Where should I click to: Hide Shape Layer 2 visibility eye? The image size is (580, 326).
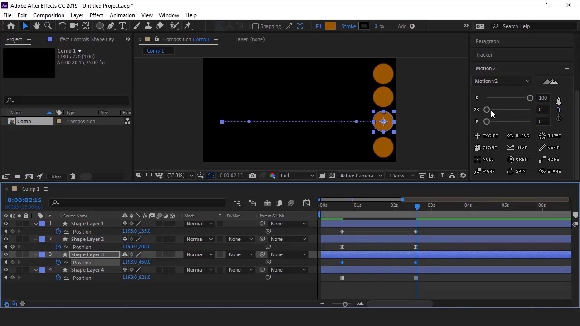point(6,239)
